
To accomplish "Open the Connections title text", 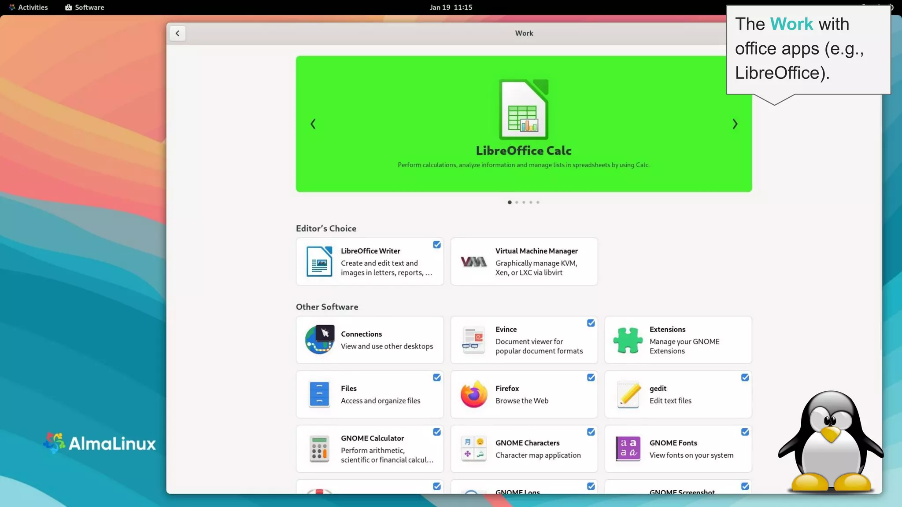I will (361, 334).
